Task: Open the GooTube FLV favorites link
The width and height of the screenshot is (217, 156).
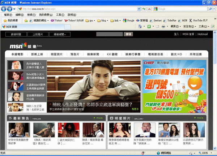Action: 199,21
